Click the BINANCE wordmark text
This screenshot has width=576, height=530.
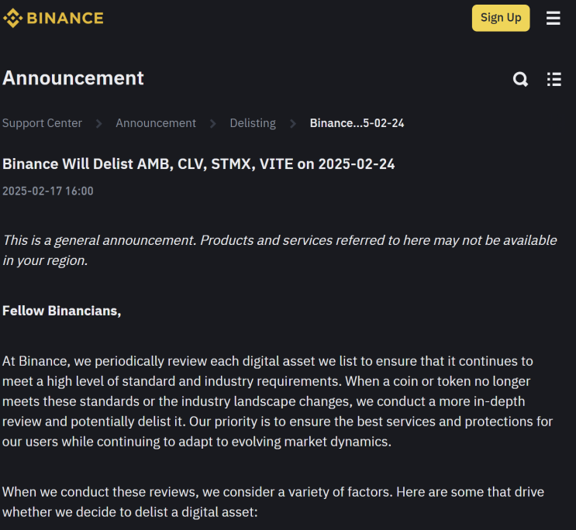(x=65, y=18)
